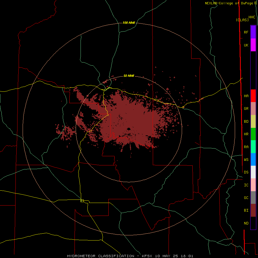Click the small yellow square highway marker
The width and height of the screenshot is (258, 258).
click(82, 201)
